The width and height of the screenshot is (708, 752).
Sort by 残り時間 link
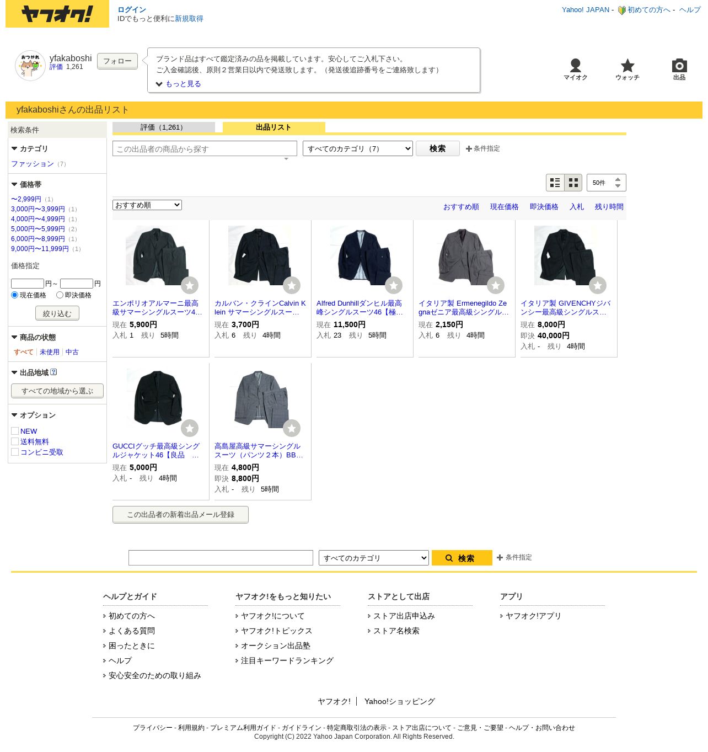609,207
